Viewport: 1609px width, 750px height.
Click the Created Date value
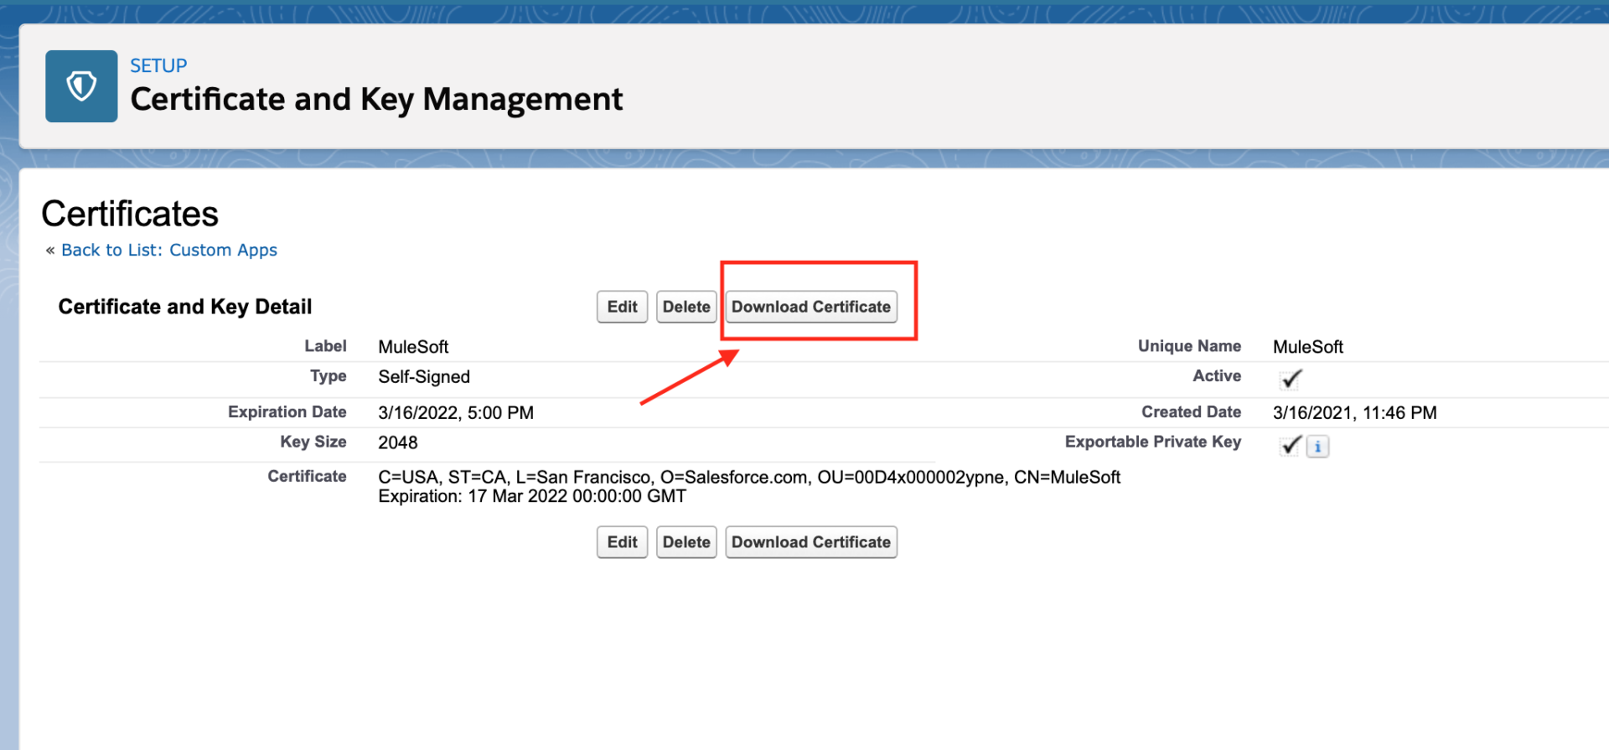(x=1354, y=412)
